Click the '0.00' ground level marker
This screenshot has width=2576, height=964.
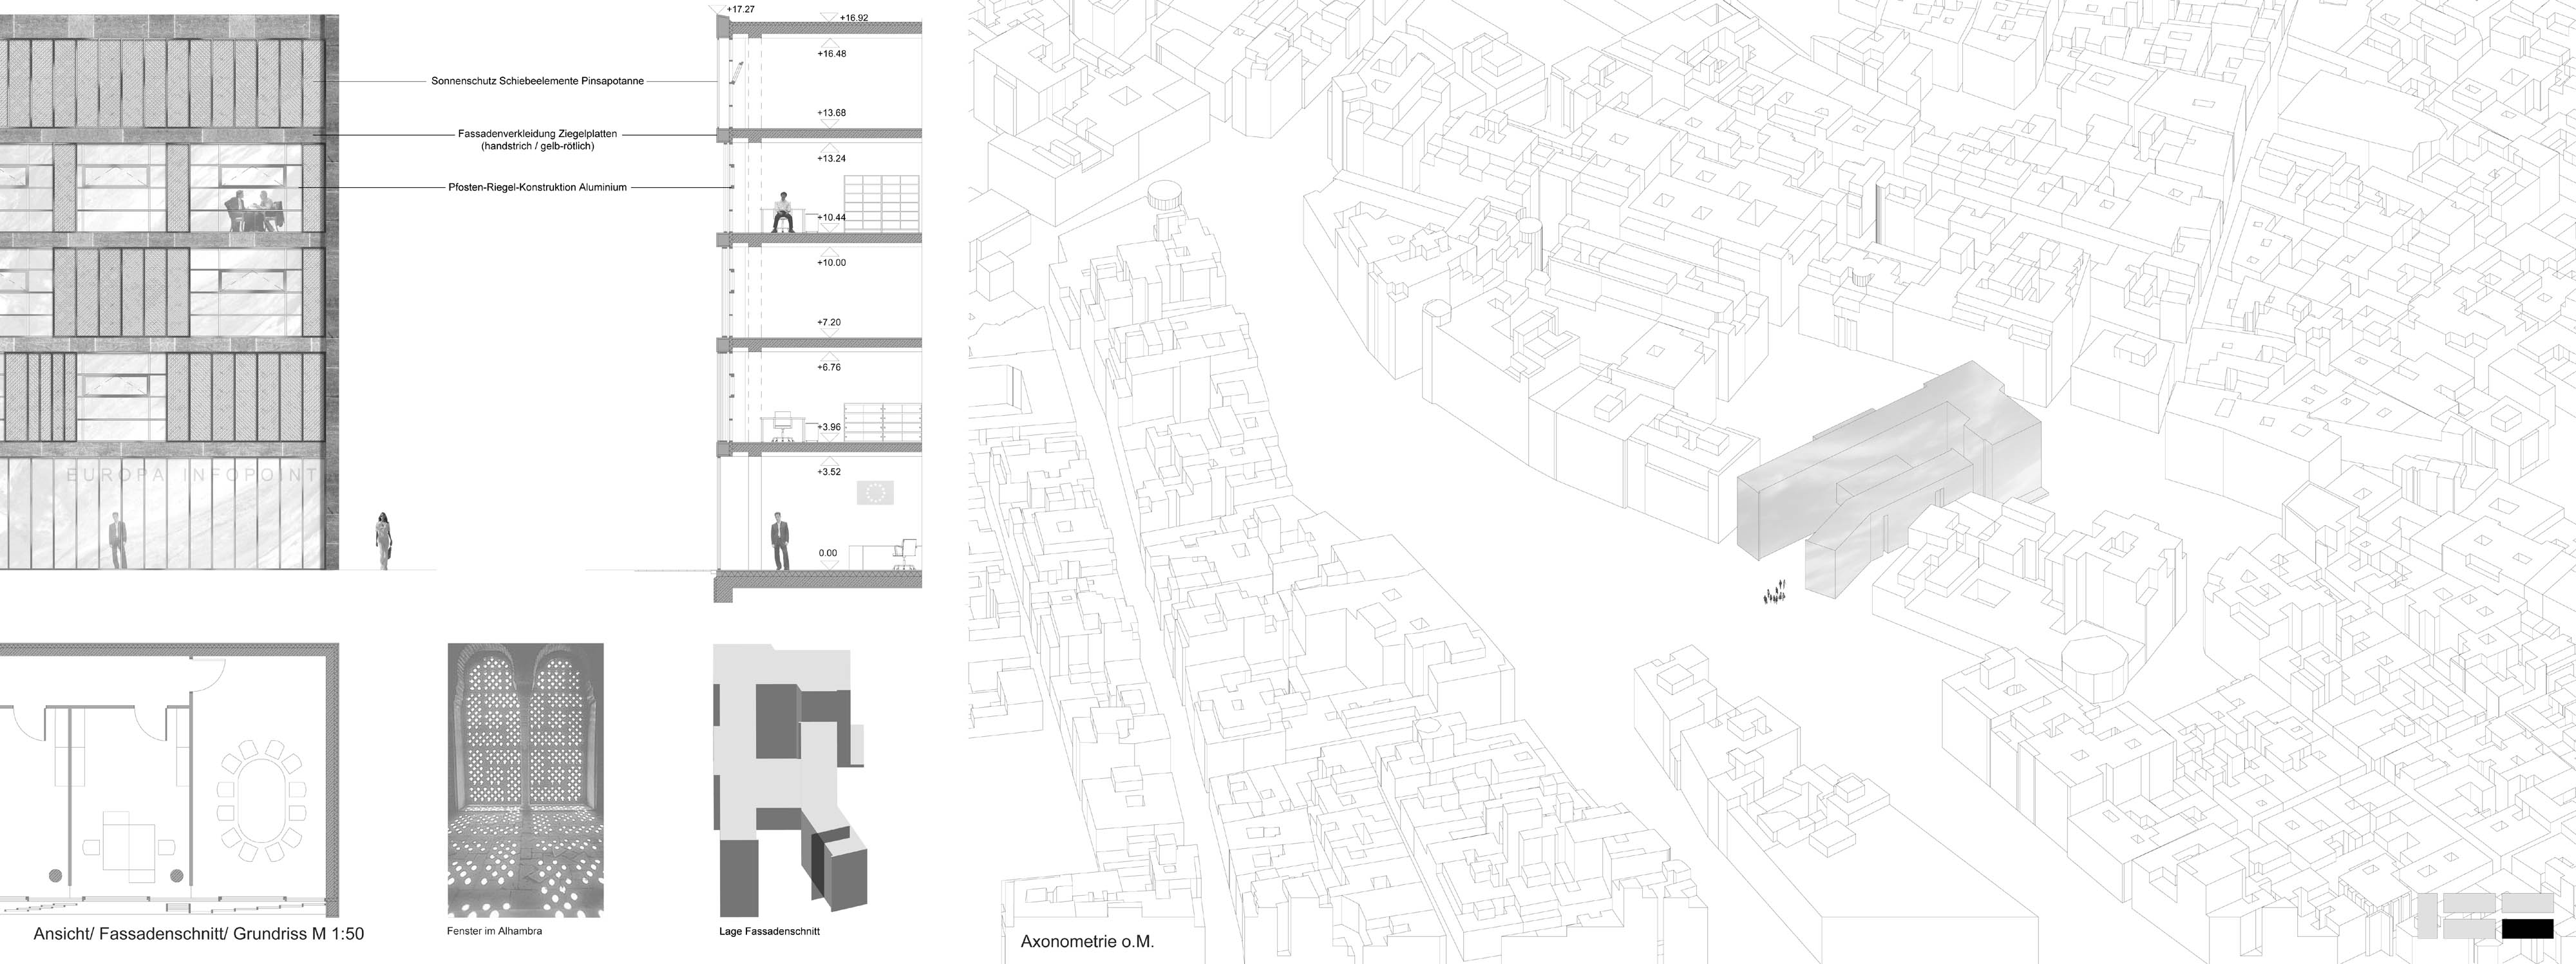828,552
